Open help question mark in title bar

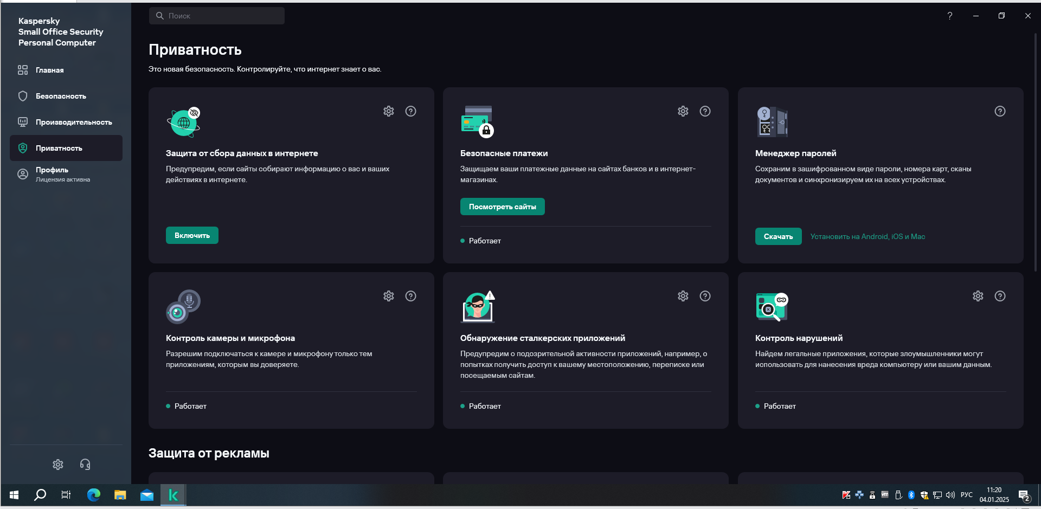(949, 16)
